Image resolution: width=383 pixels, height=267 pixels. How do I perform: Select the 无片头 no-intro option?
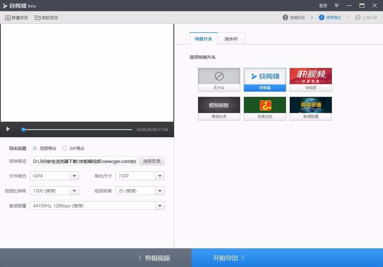tap(219, 79)
